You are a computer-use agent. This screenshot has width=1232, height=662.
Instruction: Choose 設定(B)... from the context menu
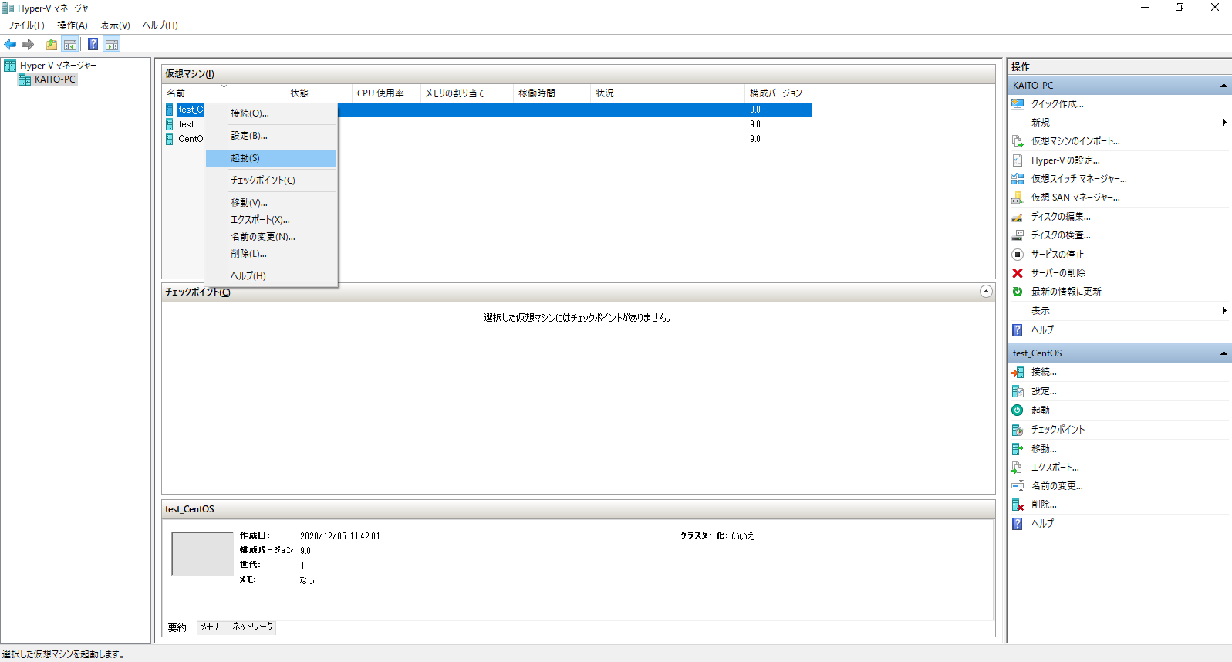tap(271, 136)
